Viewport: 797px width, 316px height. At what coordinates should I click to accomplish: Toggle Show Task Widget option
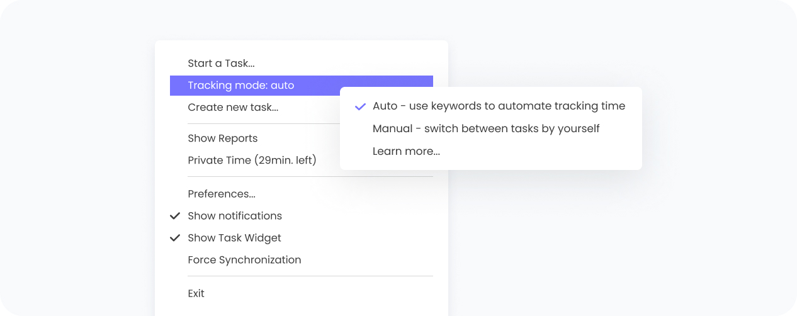pyautogui.click(x=234, y=237)
